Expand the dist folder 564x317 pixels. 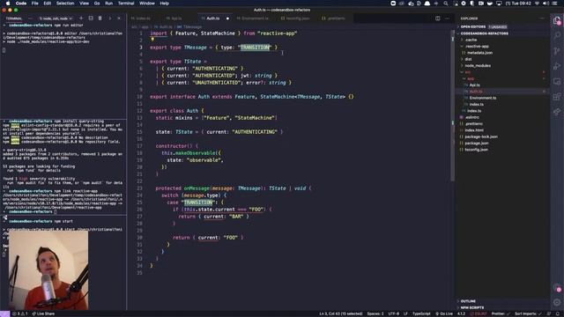tap(468, 59)
